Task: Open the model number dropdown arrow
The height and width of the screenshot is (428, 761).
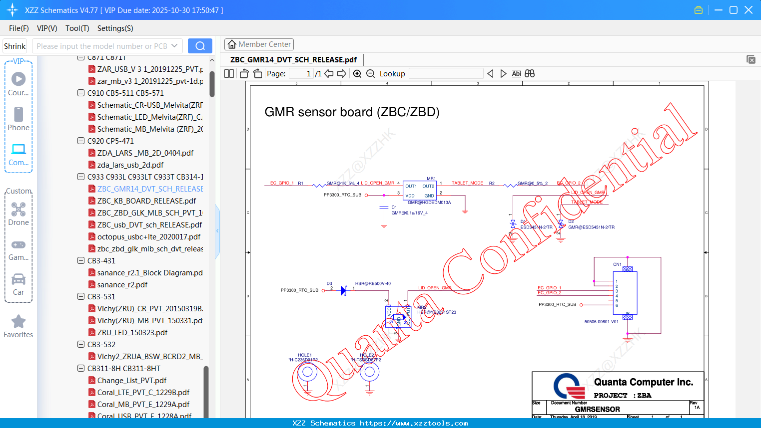Action: [x=174, y=46]
